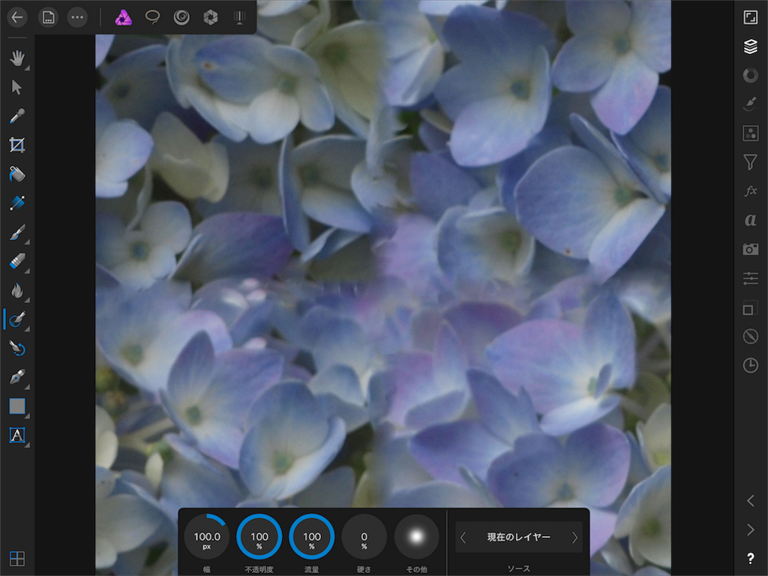Go to next source option arrow
768x576 pixels.
pyautogui.click(x=574, y=537)
